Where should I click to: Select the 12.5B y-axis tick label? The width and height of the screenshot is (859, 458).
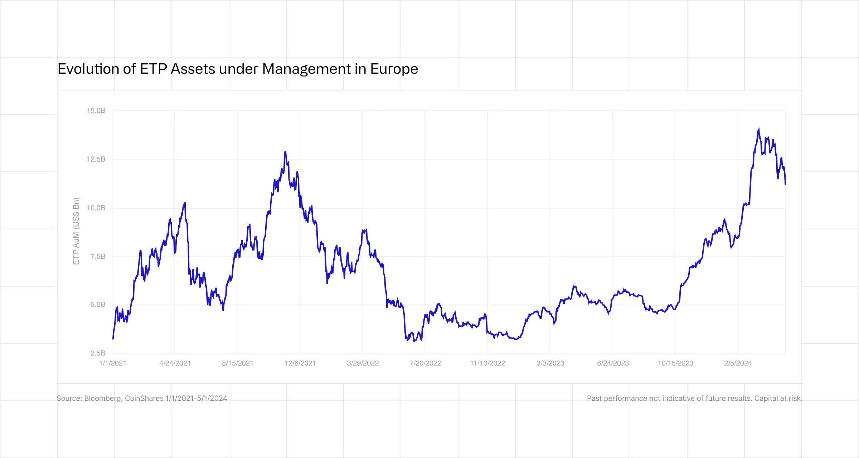(x=96, y=160)
